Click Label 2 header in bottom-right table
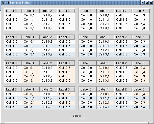 click(x=123, y=89)
